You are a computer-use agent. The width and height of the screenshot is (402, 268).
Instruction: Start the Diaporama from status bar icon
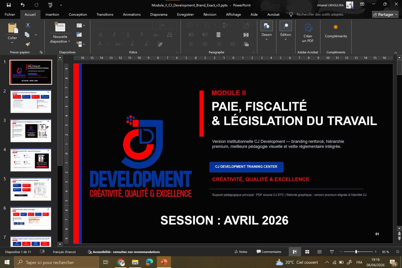(x=332, y=252)
